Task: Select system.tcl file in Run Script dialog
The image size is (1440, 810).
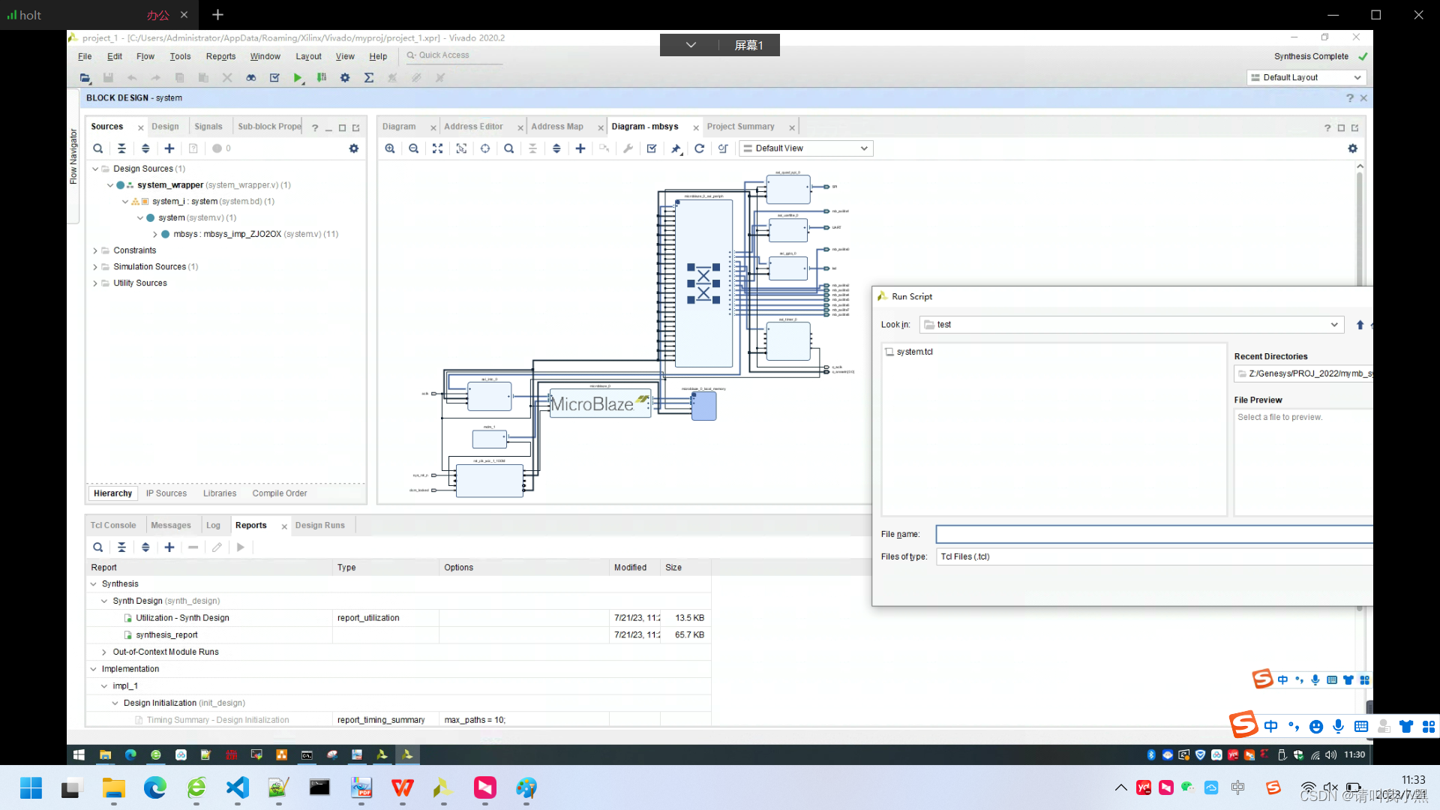Action: (x=914, y=352)
